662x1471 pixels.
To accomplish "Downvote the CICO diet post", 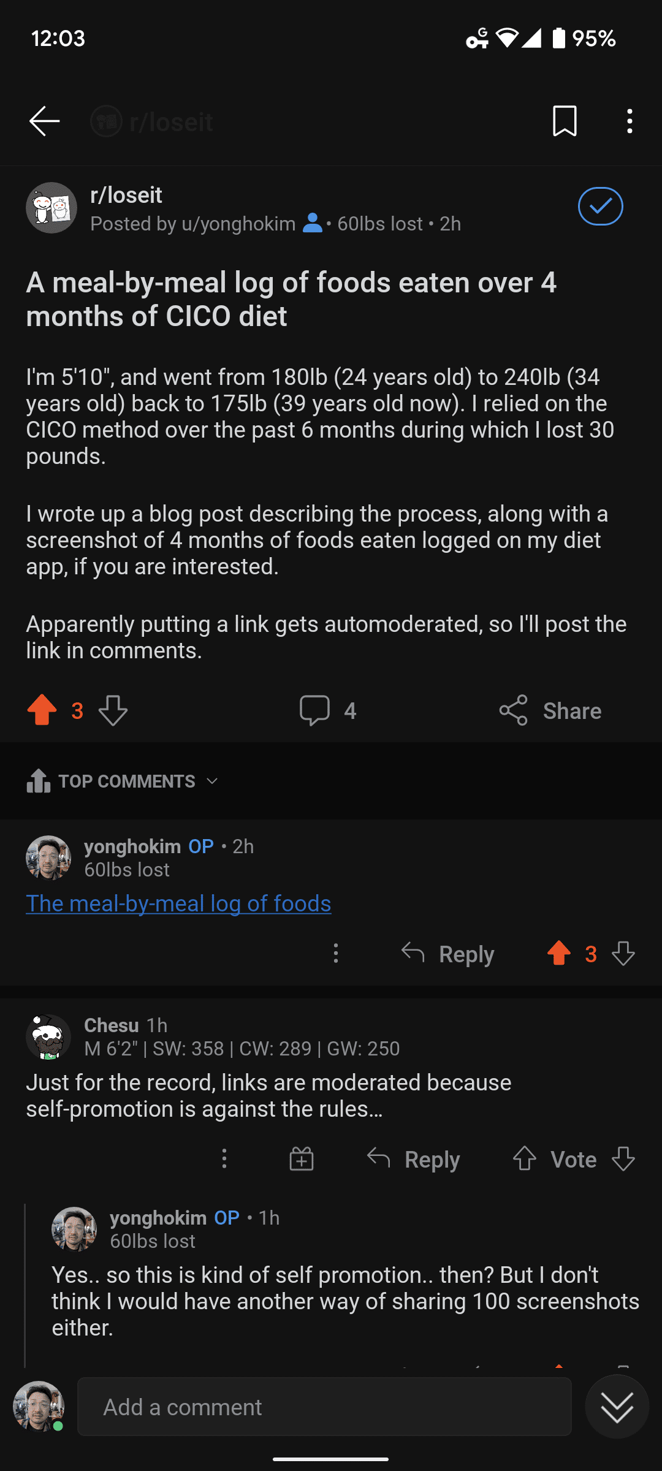I will (x=113, y=710).
